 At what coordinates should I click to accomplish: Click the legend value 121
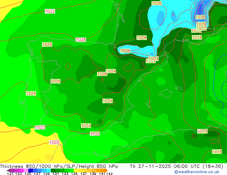(10, 174)
